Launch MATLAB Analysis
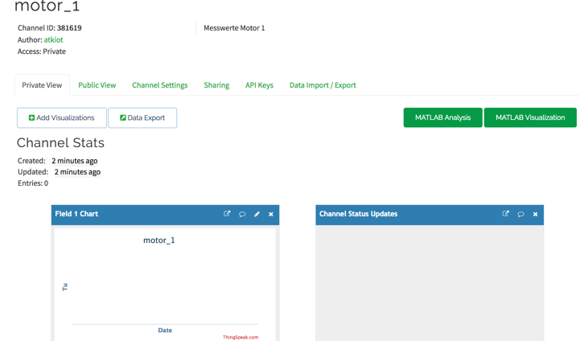This screenshot has height=341, width=580. click(442, 118)
